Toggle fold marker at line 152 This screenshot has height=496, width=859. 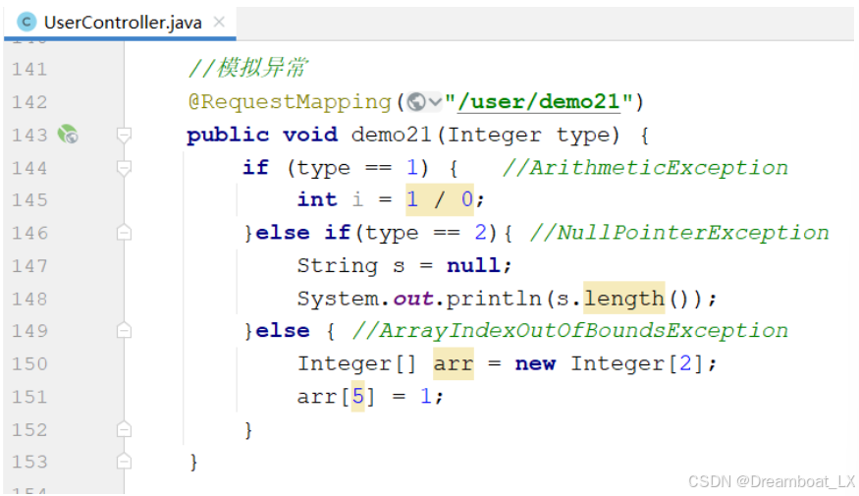pyautogui.click(x=125, y=429)
